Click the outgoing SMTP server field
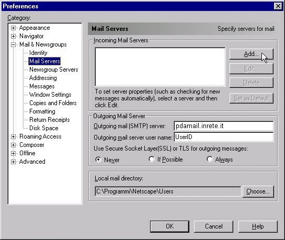Image resolution: width=285 pixels, height=240 pixels. (x=224, y=126)
